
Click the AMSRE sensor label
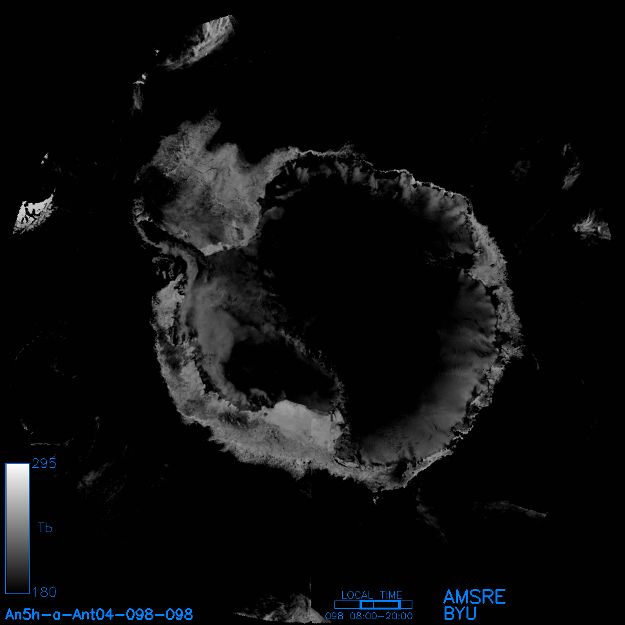[474, 597]
